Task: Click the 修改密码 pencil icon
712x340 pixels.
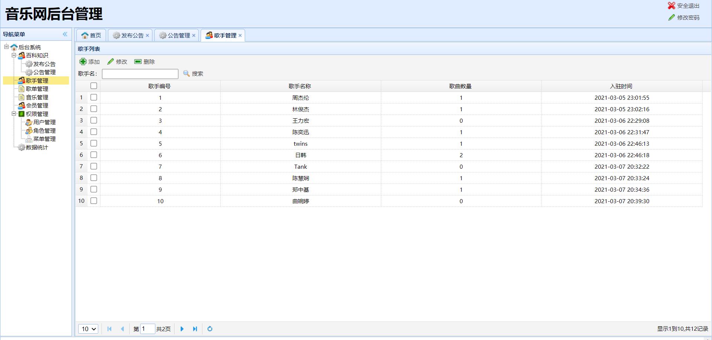Action: 671,17
